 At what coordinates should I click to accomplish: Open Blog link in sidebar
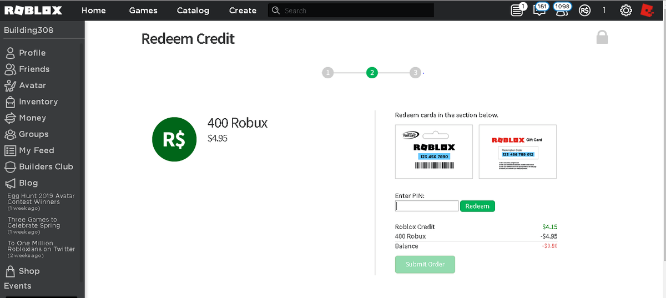28,183
